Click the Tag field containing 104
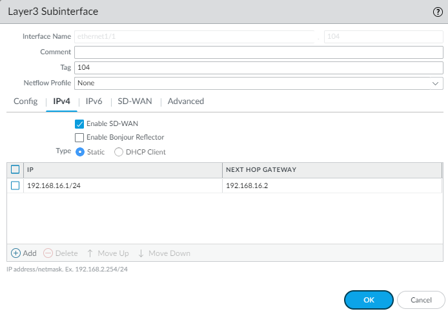 point(258,67)
